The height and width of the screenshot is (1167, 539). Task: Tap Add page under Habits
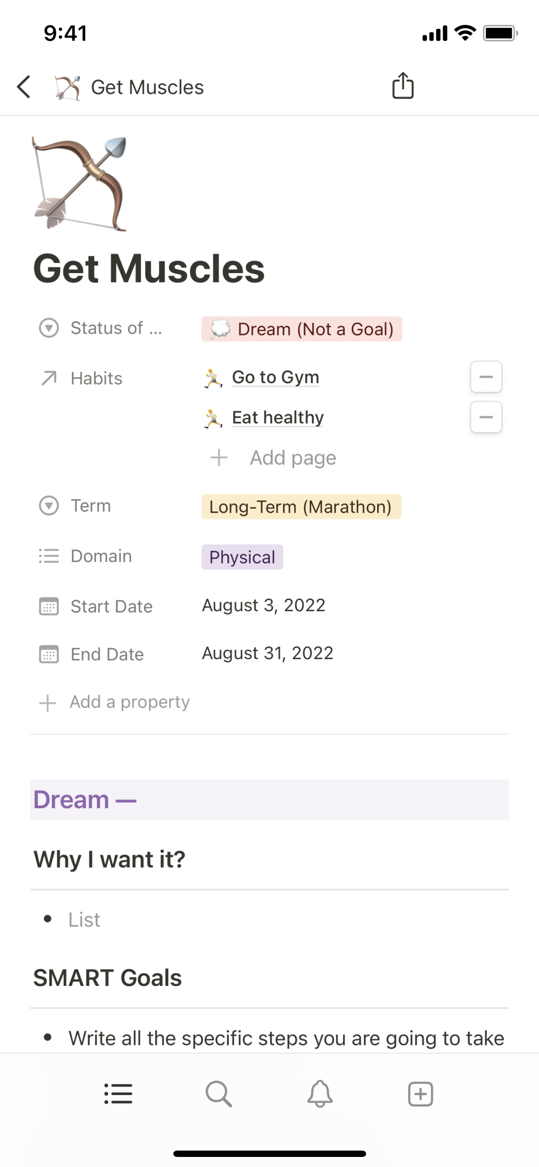293,458
